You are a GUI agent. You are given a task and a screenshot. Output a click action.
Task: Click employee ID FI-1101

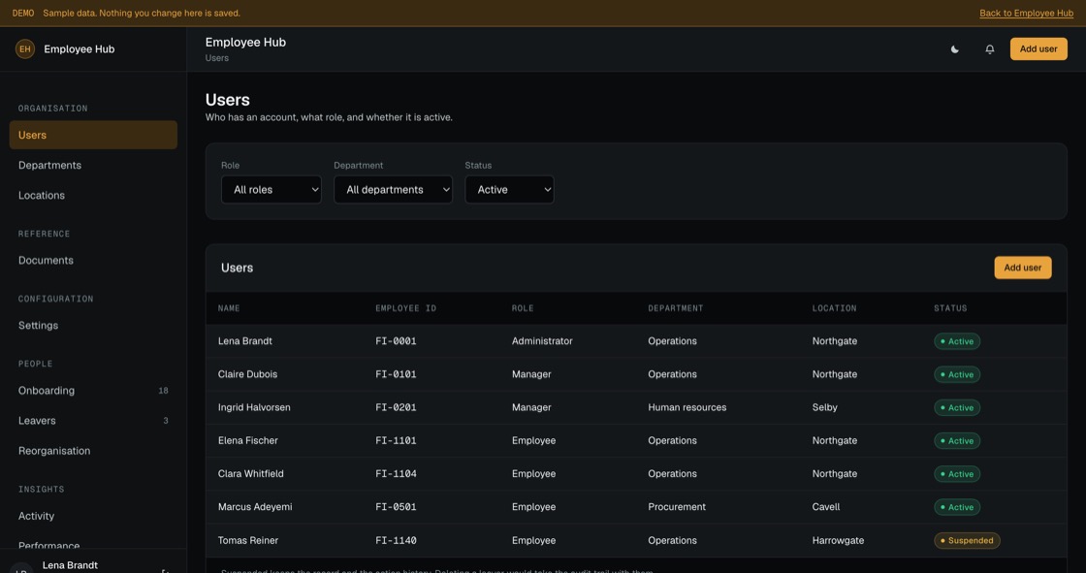tap(396, 441)
